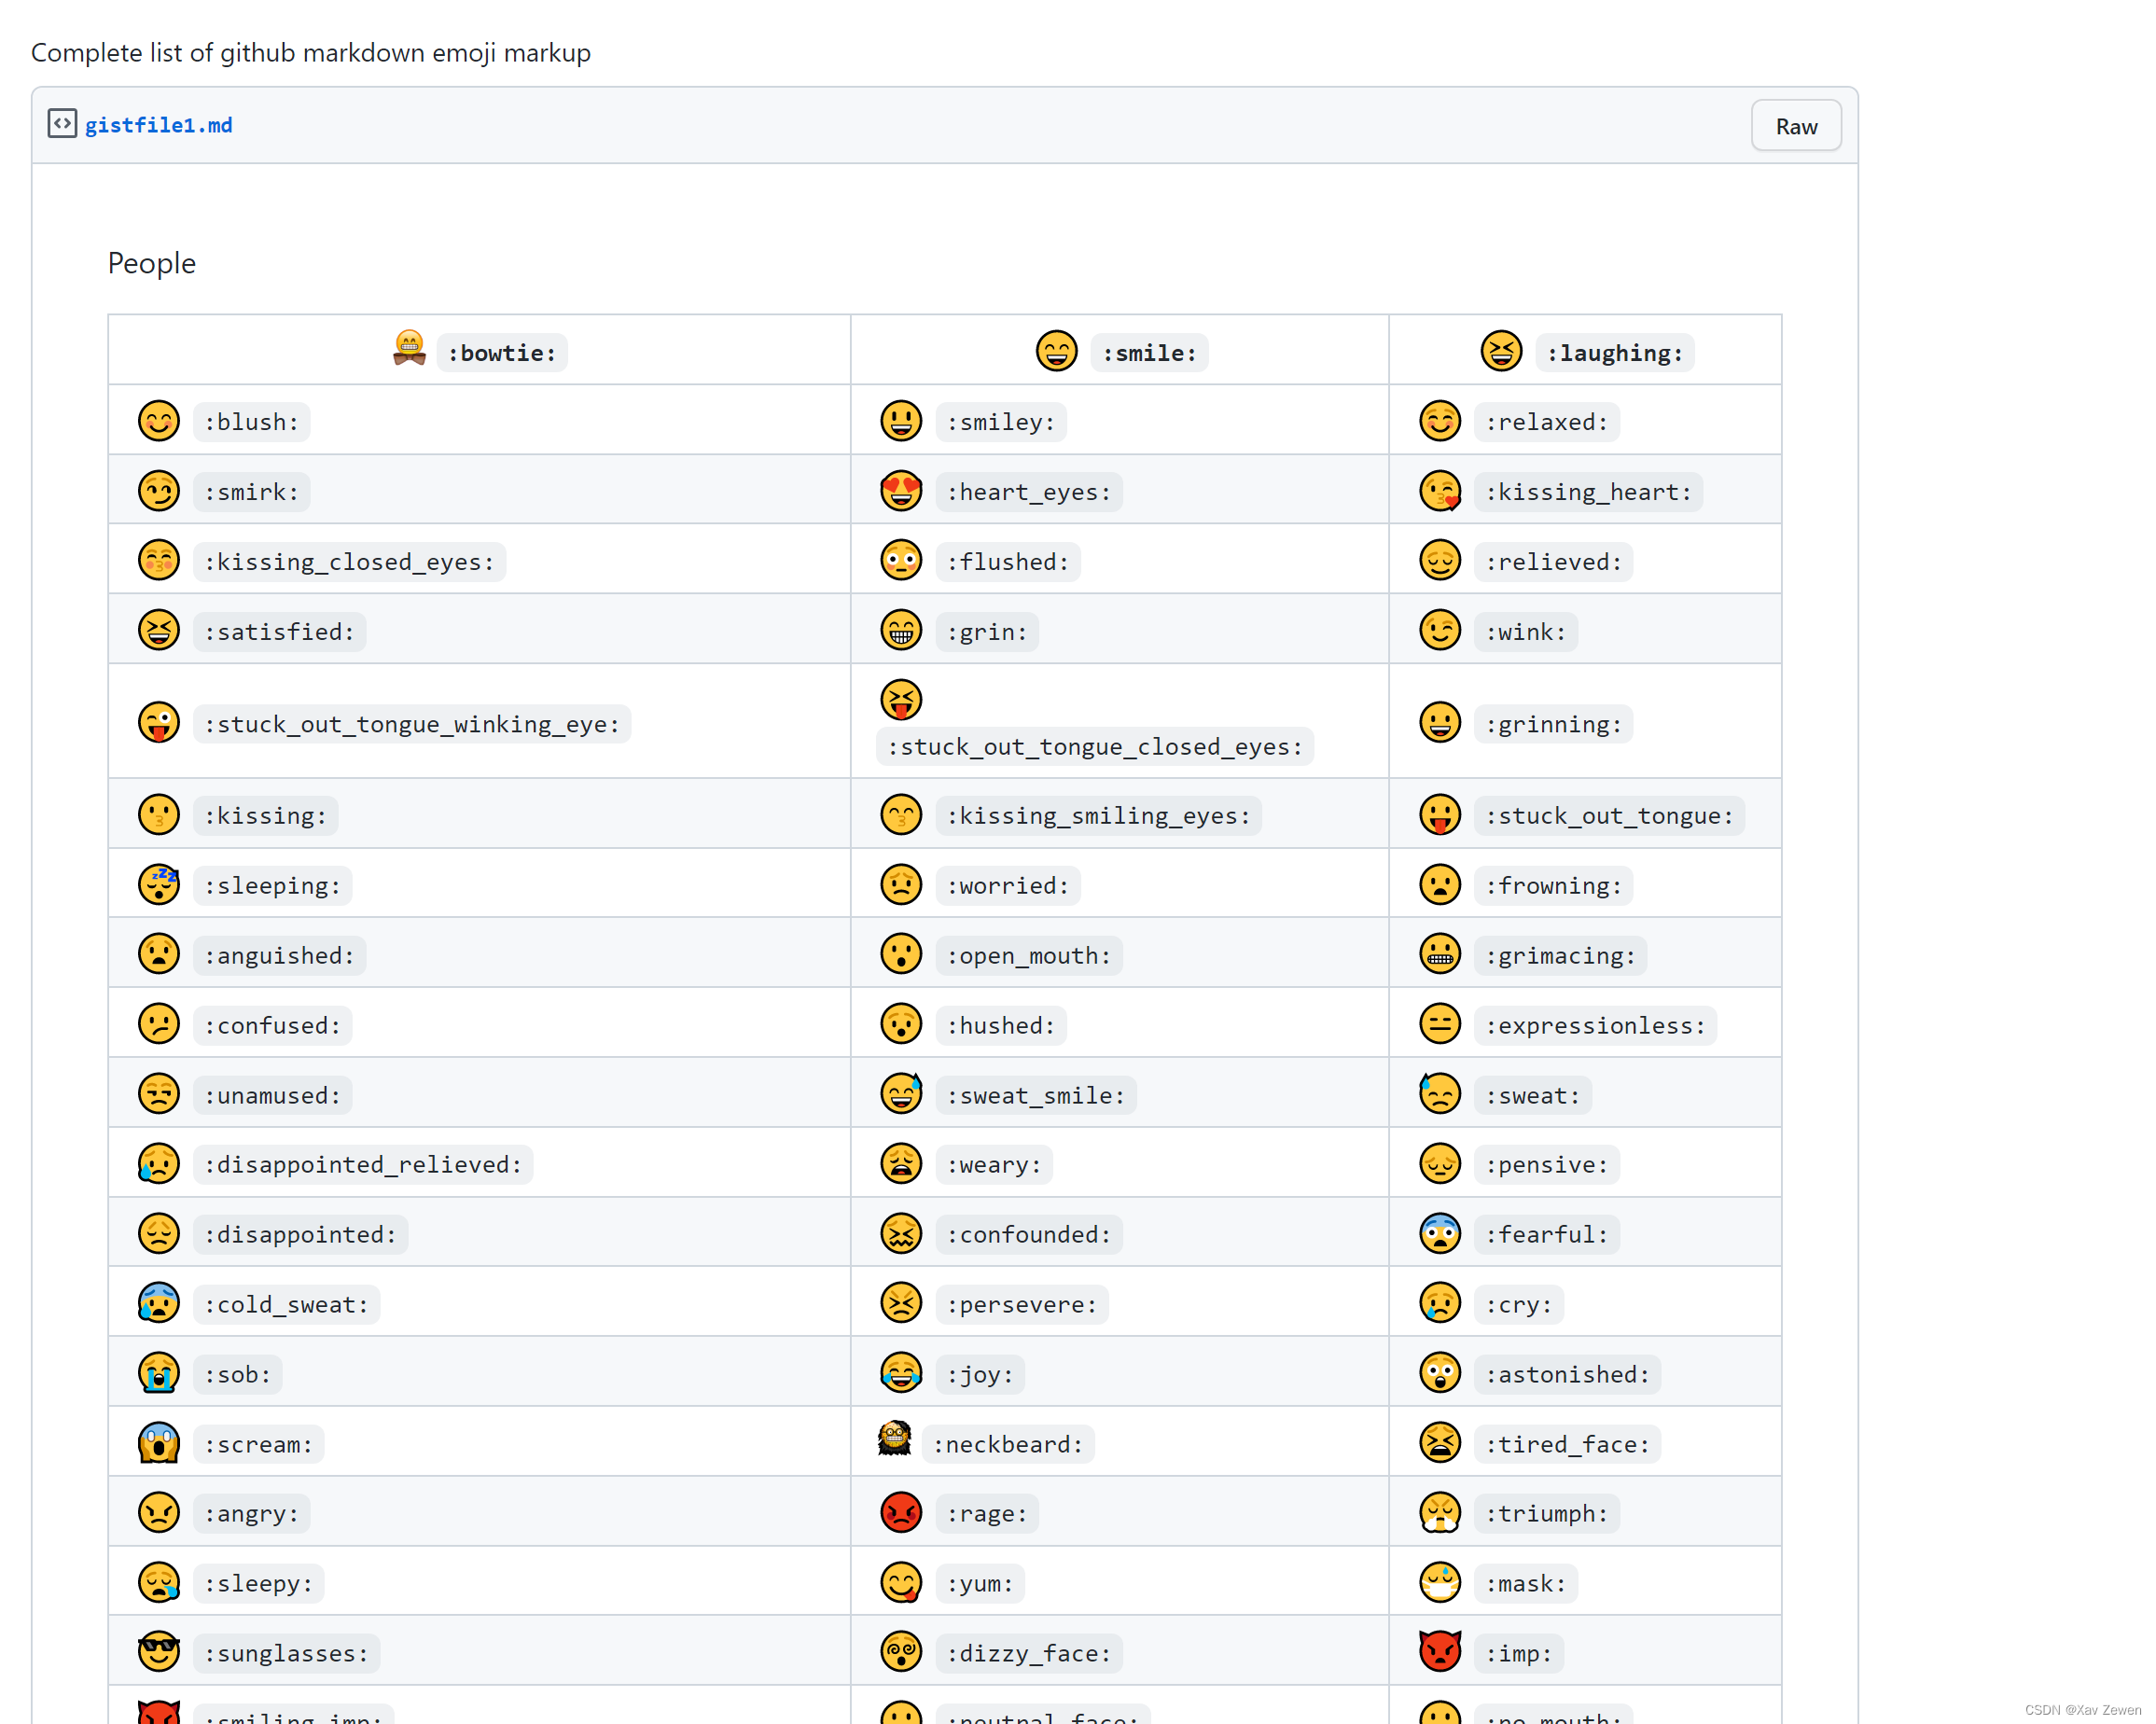Click the heart_eyes emoji icon

900,491
